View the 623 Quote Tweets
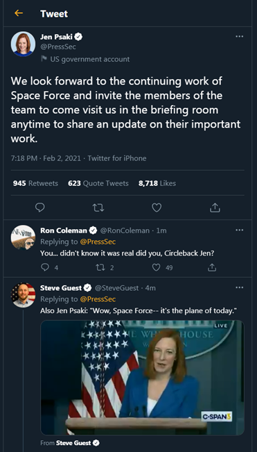 click(98, 183)
